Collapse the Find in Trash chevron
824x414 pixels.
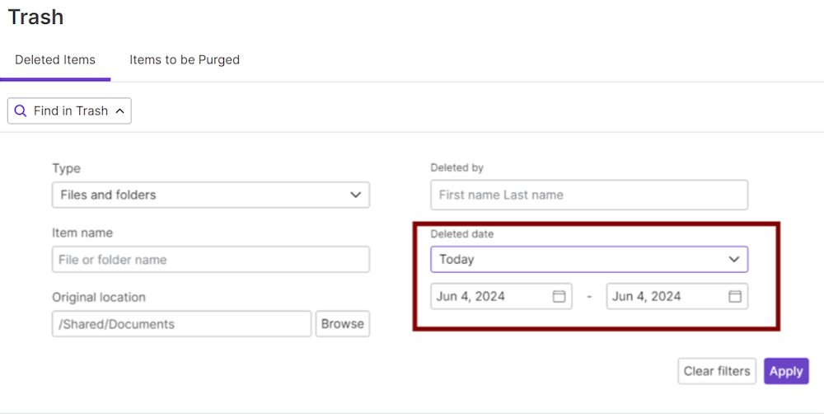[x=119, y=111]
